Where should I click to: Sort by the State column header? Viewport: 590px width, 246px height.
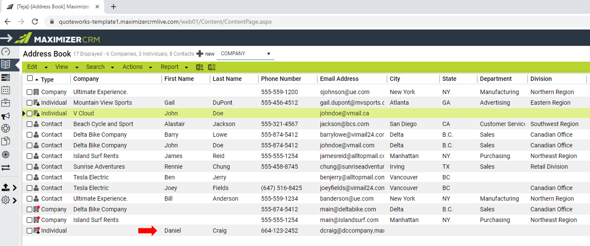[449, 79]
